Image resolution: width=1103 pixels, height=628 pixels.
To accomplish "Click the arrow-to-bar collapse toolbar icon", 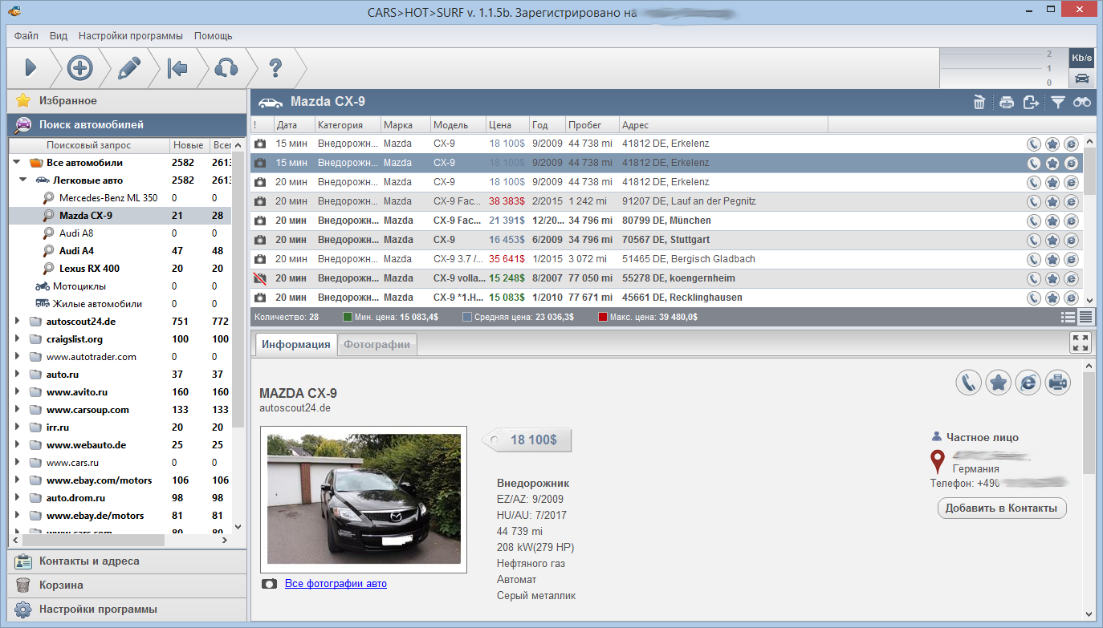I will 177,68.
